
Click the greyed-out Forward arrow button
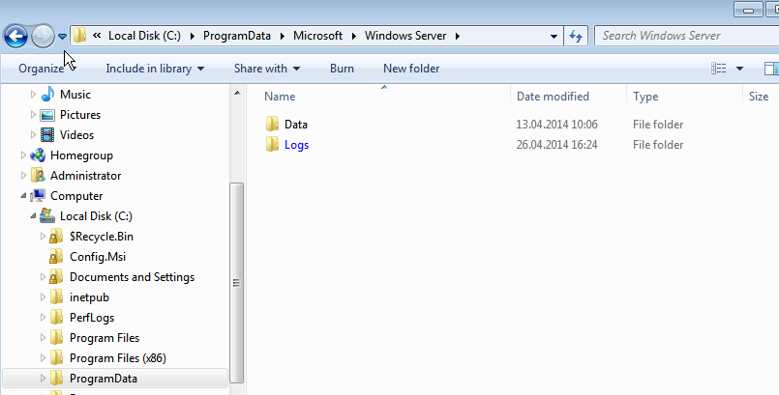point(43,36)
